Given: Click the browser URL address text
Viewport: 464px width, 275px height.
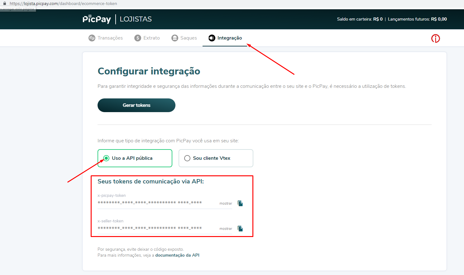Looking at the screenshot, I should (63, 3).
